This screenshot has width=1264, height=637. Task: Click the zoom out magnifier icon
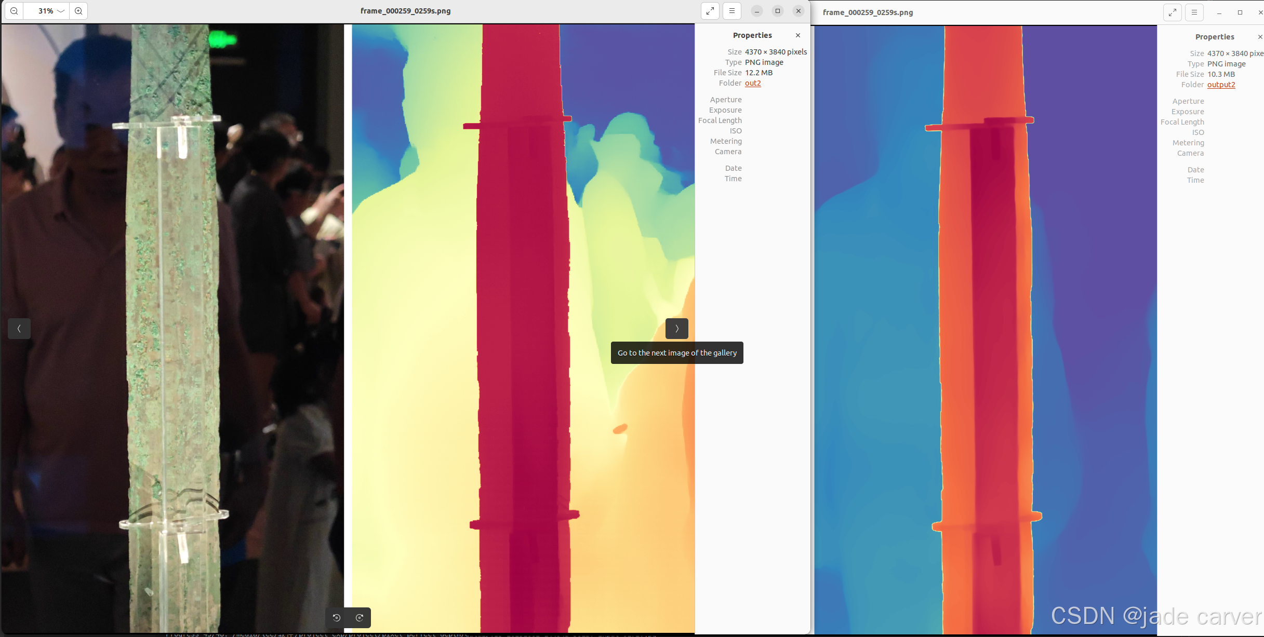14,11
